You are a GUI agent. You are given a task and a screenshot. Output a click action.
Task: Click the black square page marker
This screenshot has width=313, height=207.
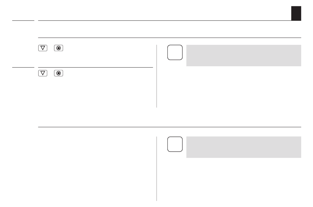pyautogui.click(x=296, y=13)
